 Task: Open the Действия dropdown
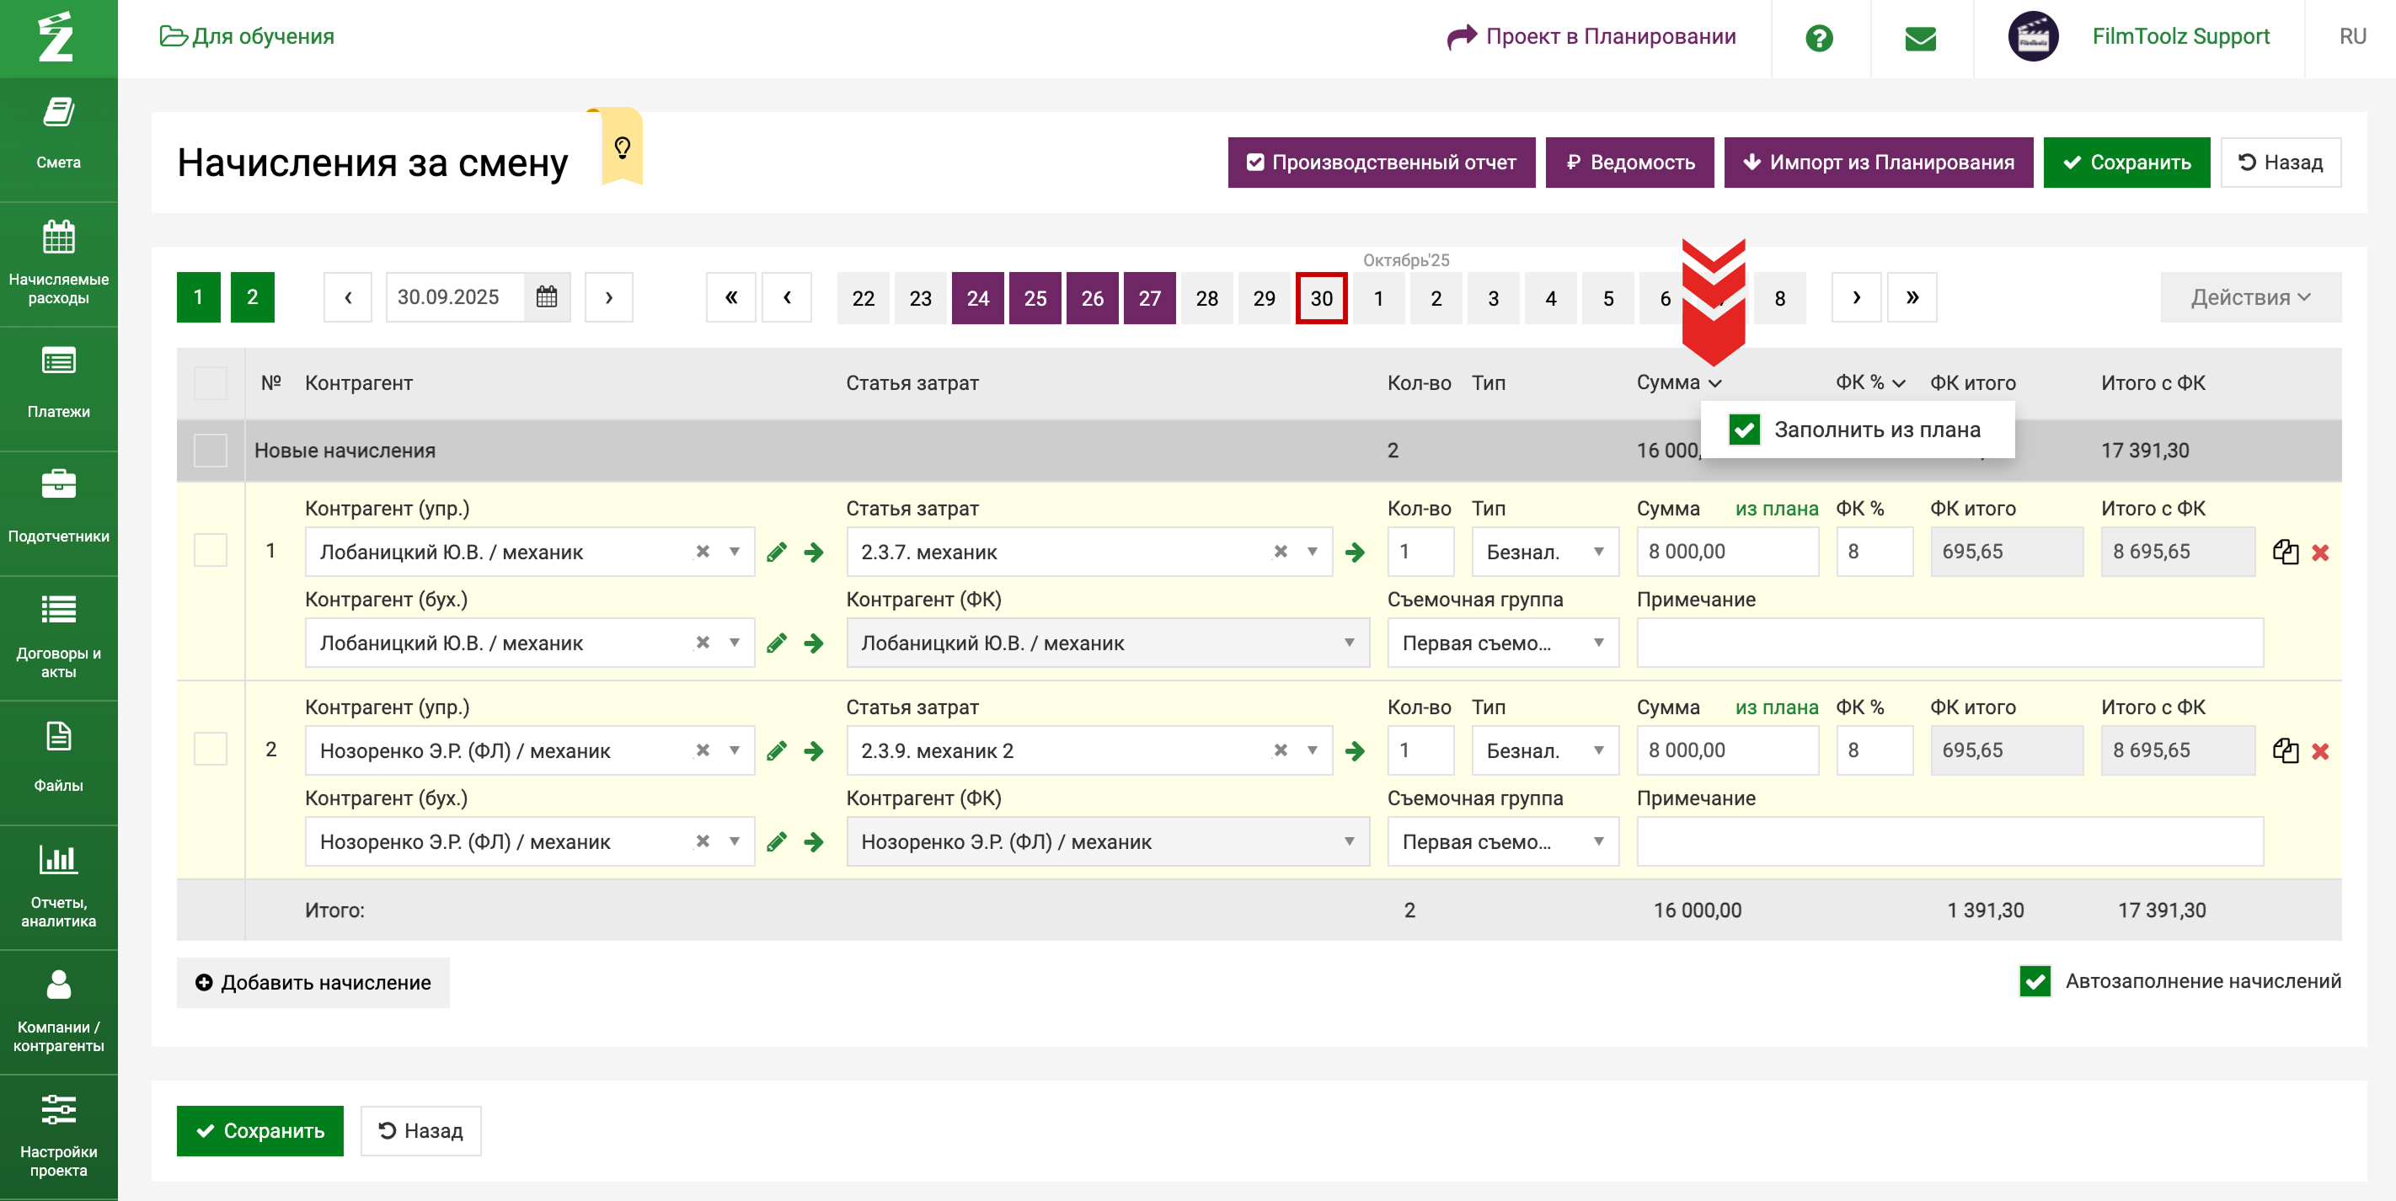(x=2249, y=297)
